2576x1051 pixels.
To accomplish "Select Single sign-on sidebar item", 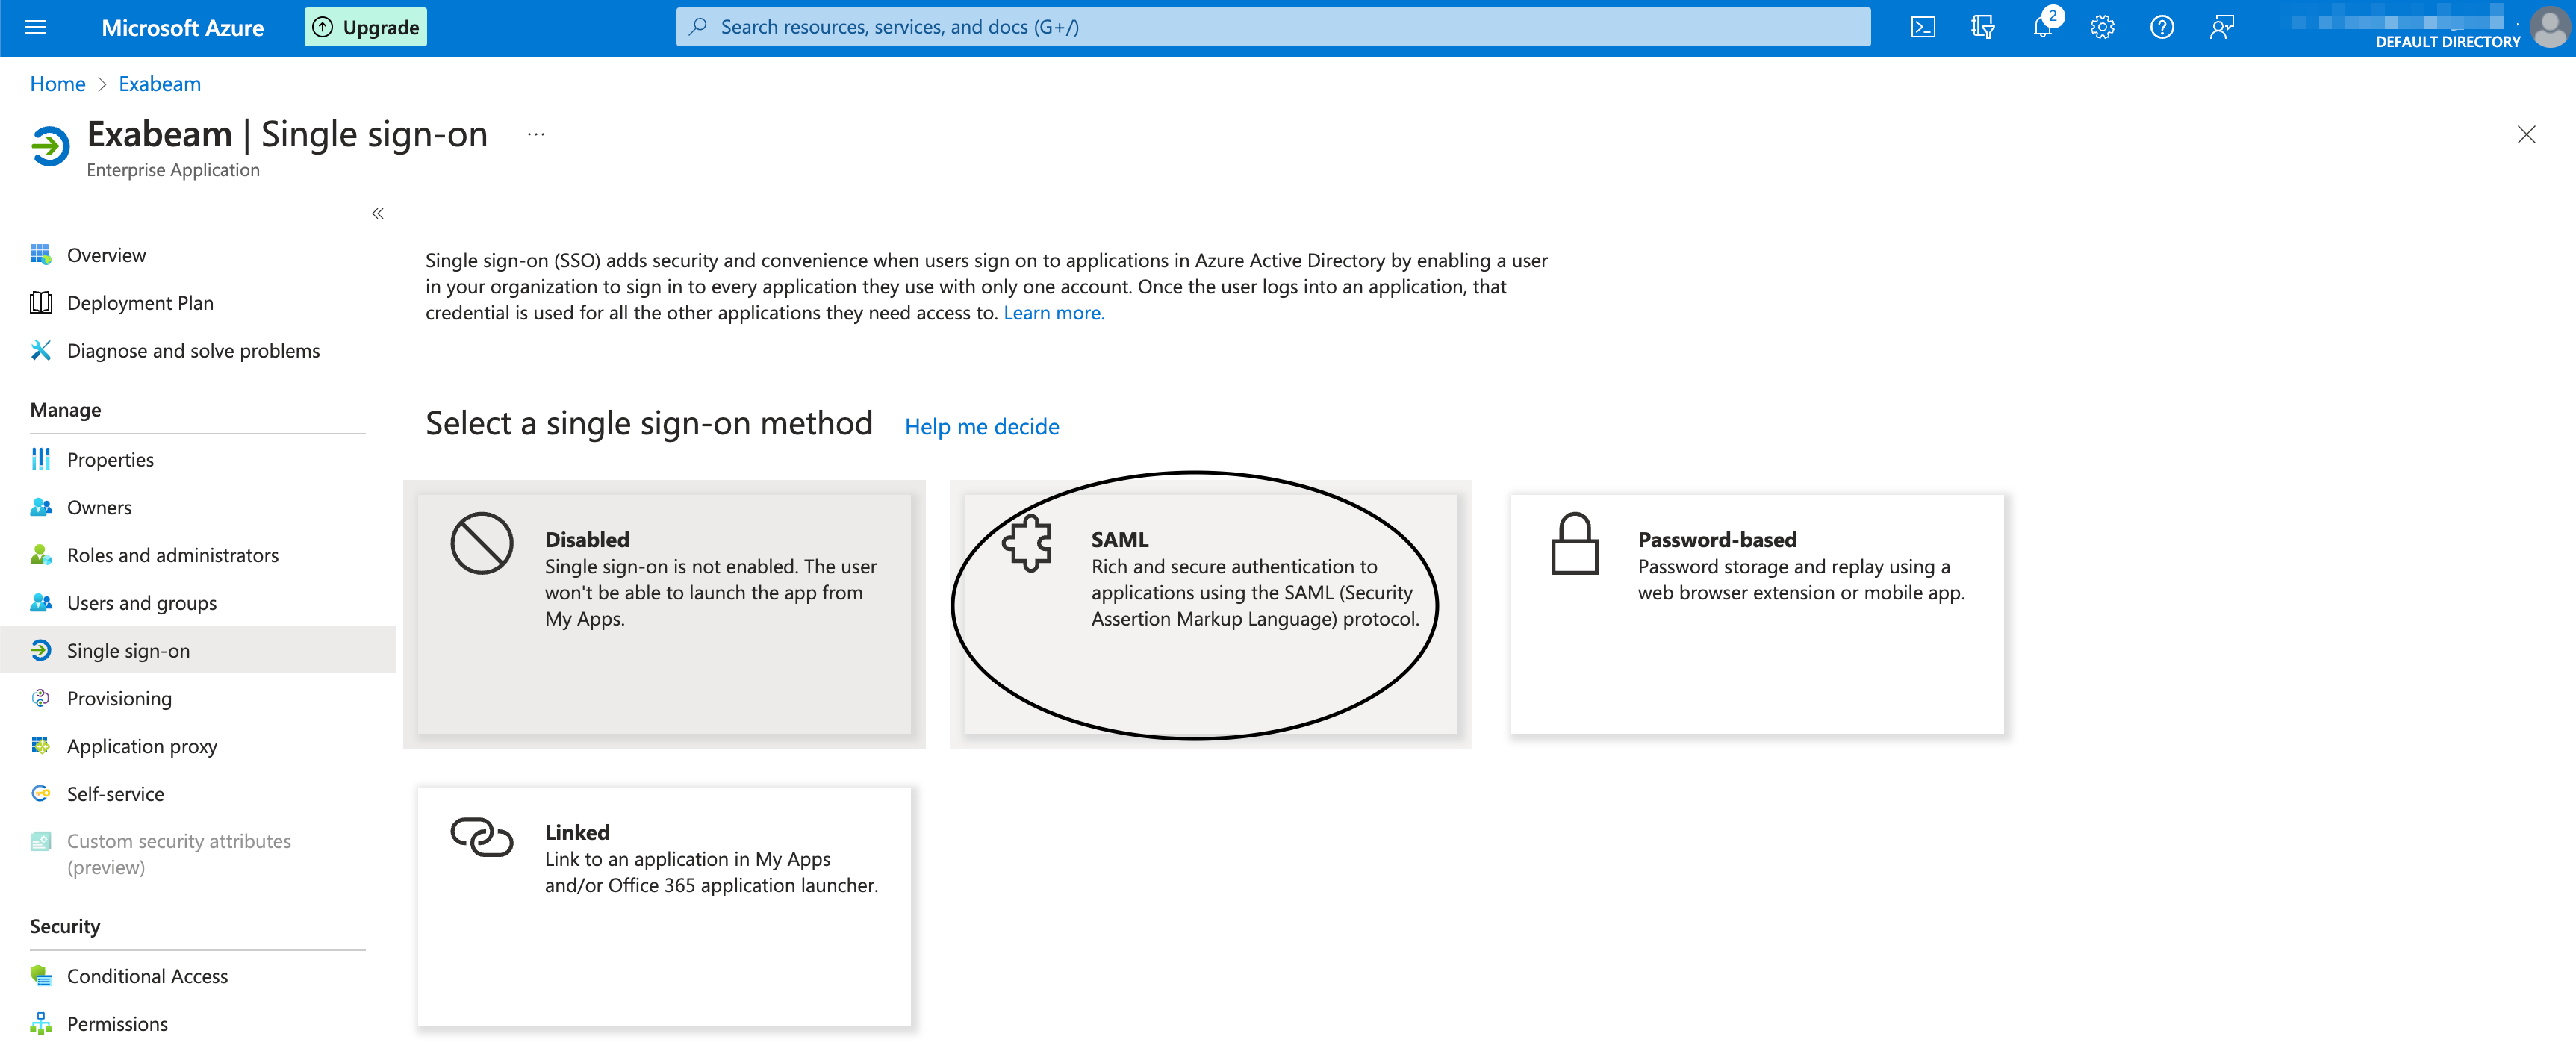I will point(198,651).
